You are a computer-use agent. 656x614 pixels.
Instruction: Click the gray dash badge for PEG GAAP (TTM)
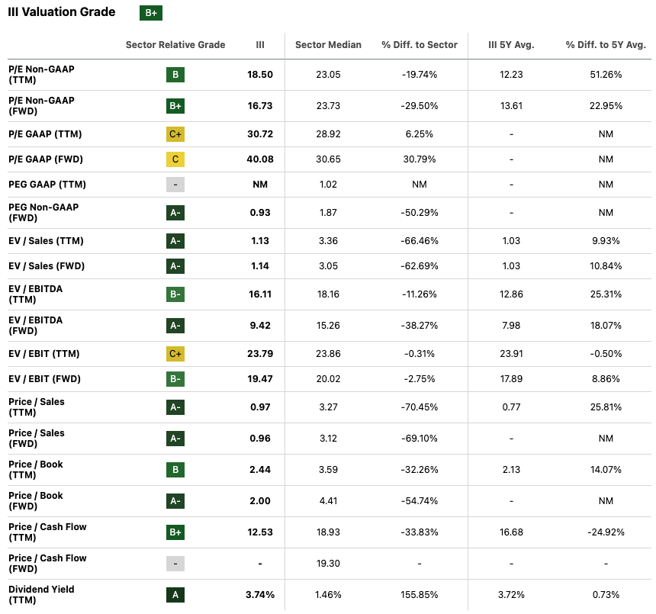175,185
